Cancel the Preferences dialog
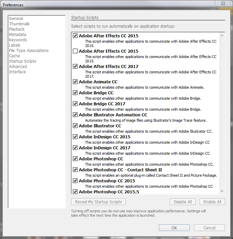This screenshot has width=233, height=239. [x=210, y=228]
